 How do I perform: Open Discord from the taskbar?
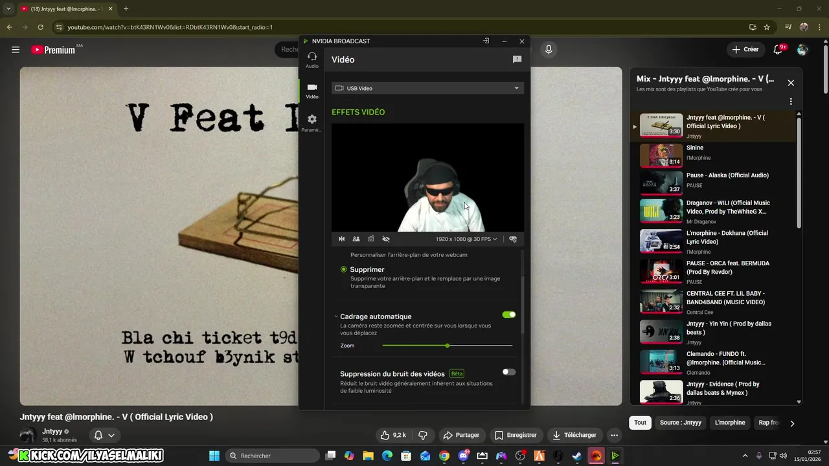coord(463,456)
